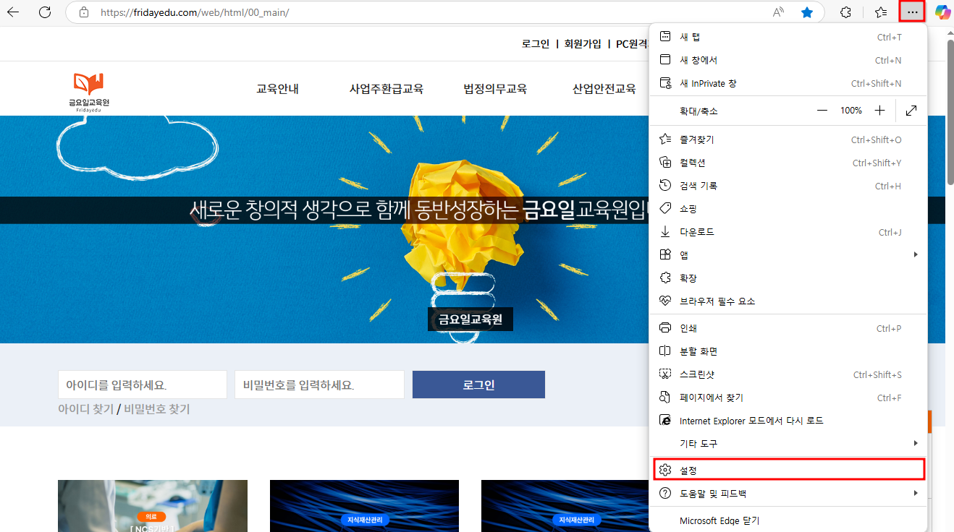Image resolution: width=954 pixels, height=532 pixels.
Task: Click the 비밀번호 input field
Action: (x=319, y=385)
